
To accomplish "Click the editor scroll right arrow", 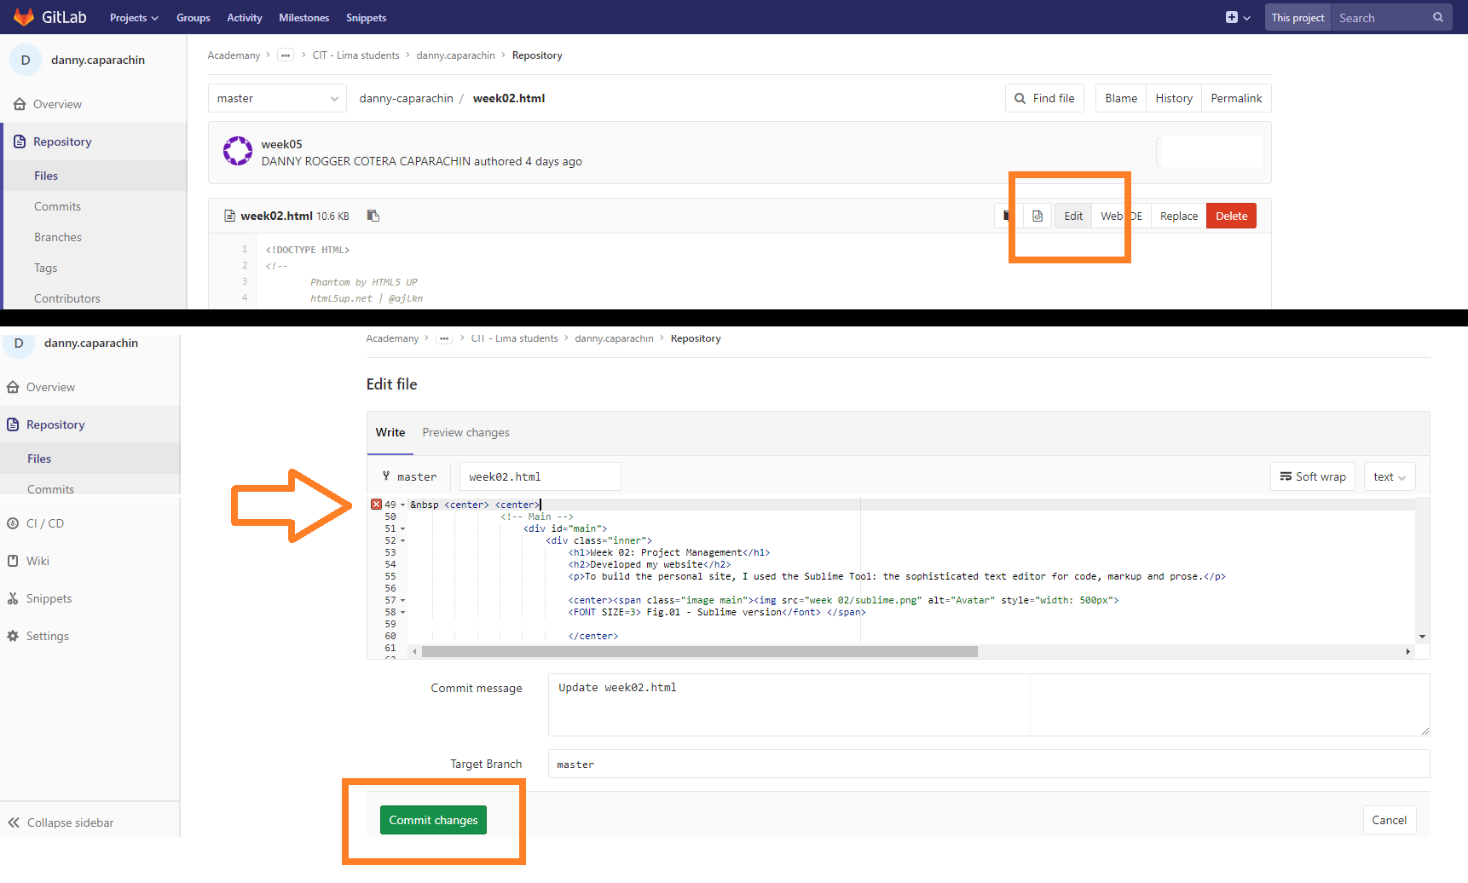I will click(x=1407, y=651).
